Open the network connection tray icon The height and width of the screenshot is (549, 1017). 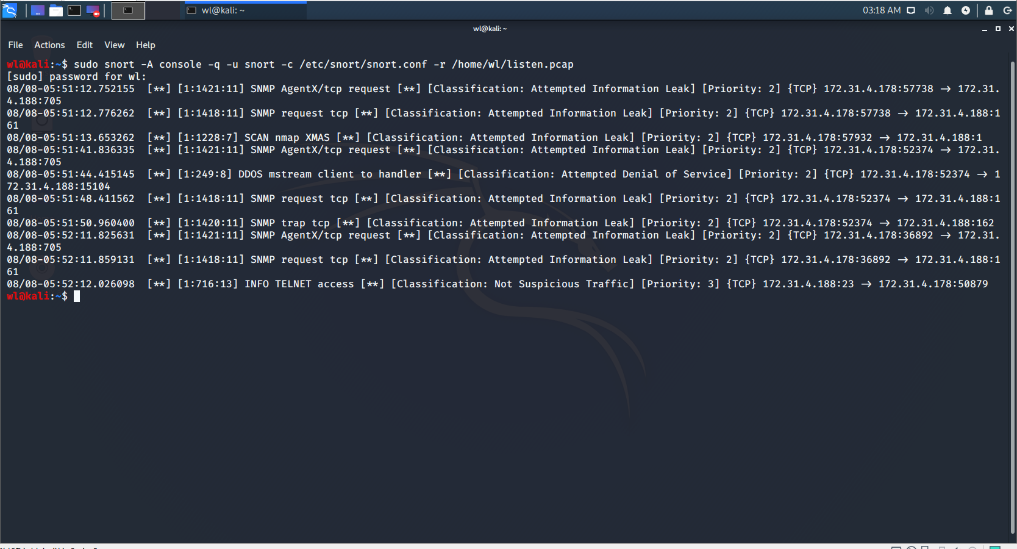click(x=911, y=10)
